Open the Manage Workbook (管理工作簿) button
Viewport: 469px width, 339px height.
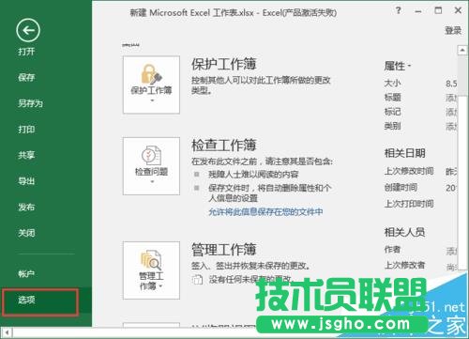[x=151, y=270]
